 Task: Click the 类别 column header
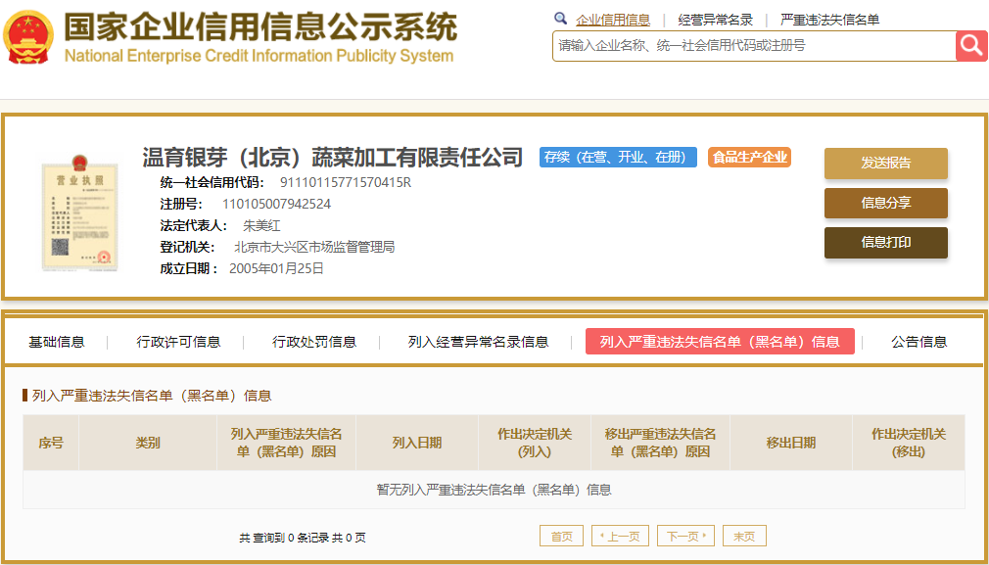click(x=148, y=443)
